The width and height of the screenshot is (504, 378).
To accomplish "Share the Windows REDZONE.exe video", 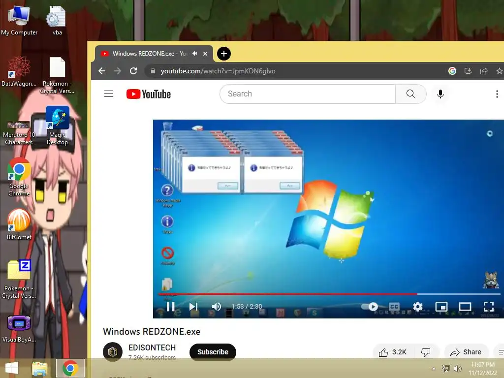I will (x=466, y=352).
